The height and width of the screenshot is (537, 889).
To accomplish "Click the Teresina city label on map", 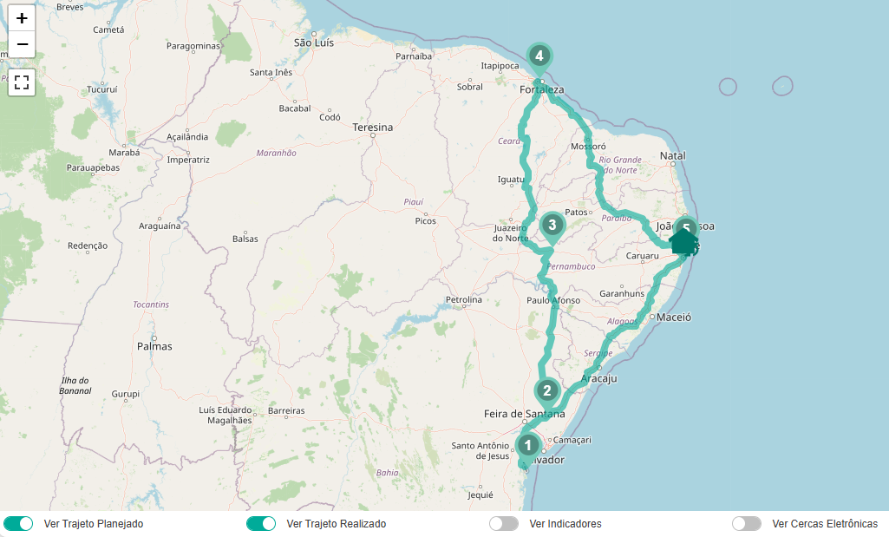I will point(372,128).
